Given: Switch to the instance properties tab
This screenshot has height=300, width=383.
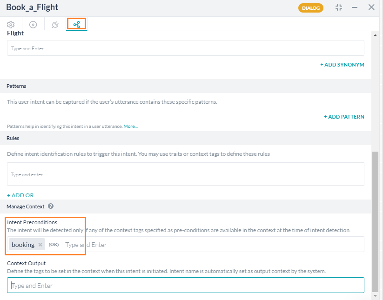Looking at the screenshot, I should pos(33,25).
